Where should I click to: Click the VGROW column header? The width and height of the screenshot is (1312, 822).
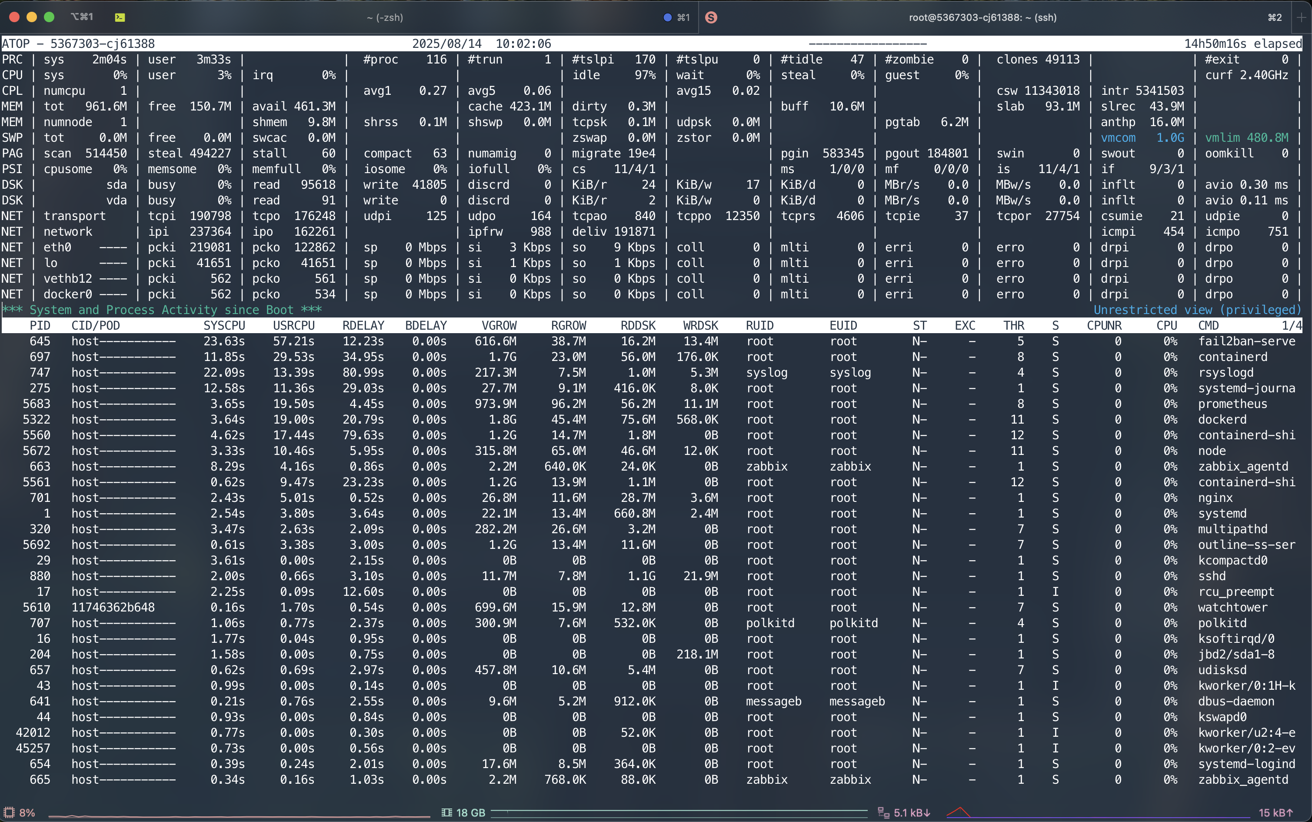point(499,326)
